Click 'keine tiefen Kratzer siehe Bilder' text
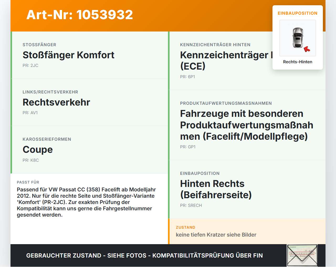The image size is (336, 267). click(x=216, y=235)
